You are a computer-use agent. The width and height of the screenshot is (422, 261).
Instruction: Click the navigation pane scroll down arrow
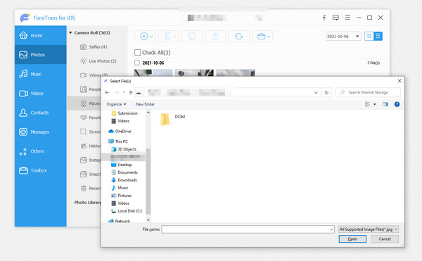[x=148, y=219]
